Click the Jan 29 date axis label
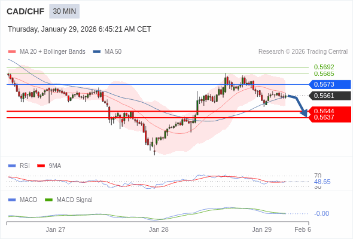 [262, 229]
